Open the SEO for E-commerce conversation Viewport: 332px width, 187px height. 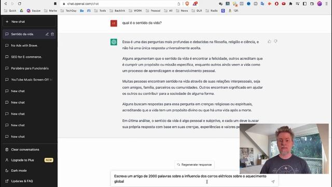[29, 57]
